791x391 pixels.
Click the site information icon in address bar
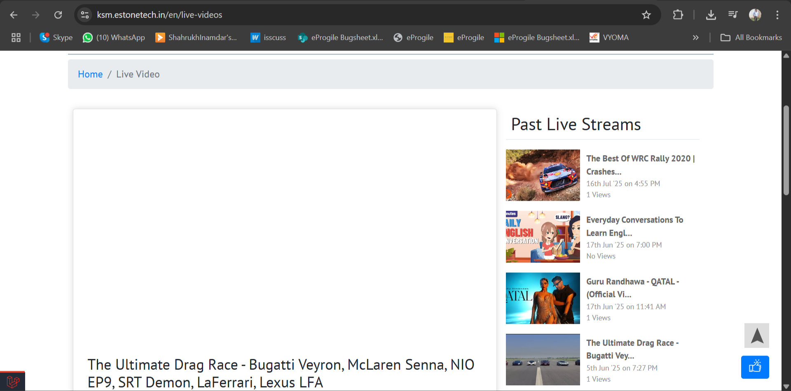(x=85, y=15)
